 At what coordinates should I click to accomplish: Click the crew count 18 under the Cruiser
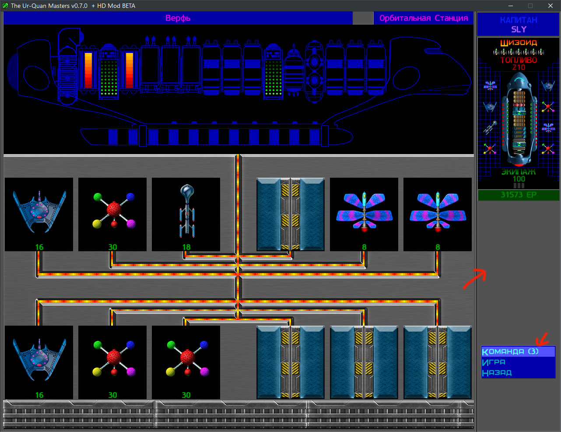point(186,247)
